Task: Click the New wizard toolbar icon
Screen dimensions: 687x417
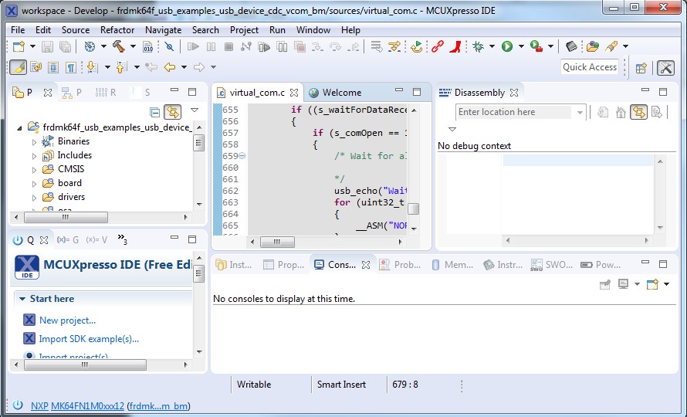Action: 19,46
